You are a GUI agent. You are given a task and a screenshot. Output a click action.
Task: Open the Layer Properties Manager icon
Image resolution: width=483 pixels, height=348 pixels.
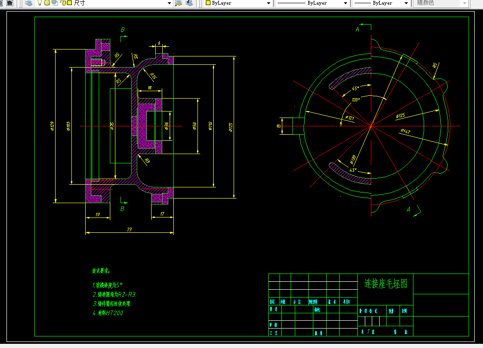[x=29, y=3]
